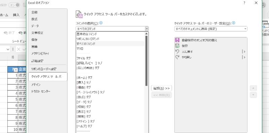Open the クイック アクセス ツール バー category

pyautogui.click(x=48, y=77)
